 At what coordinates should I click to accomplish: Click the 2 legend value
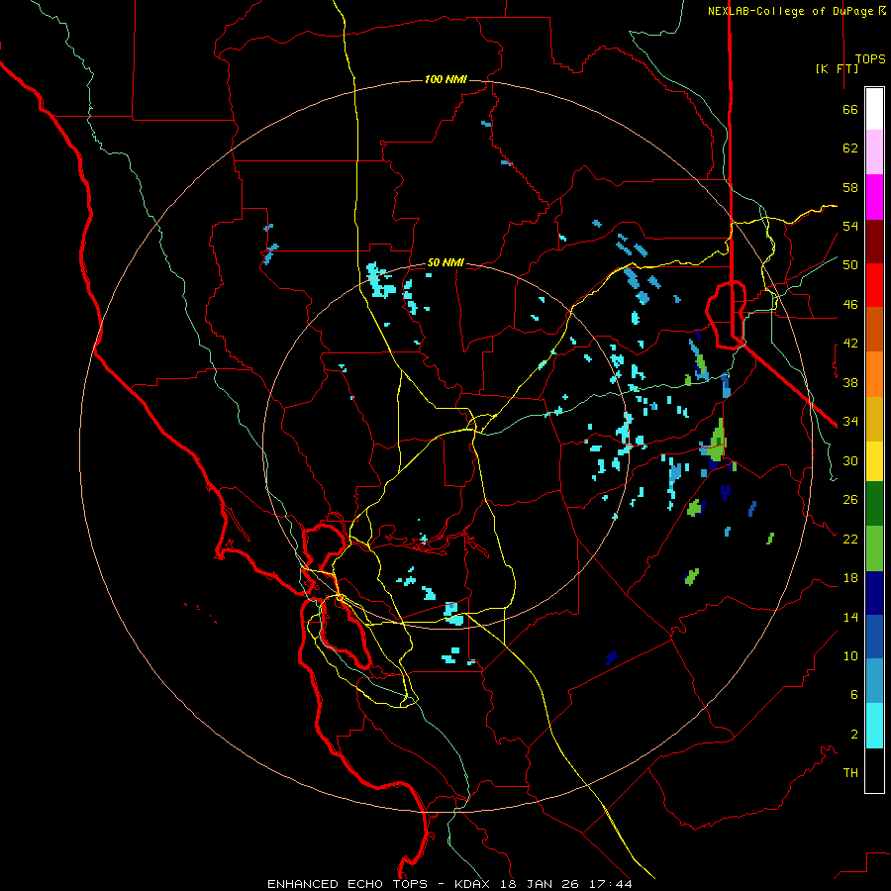(x=854, y=734)
